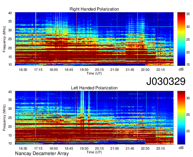Click the "Right Handed Polarization" plot title
Image resolution: width=193 pixels, height=157 pixels.
[94, 9]
